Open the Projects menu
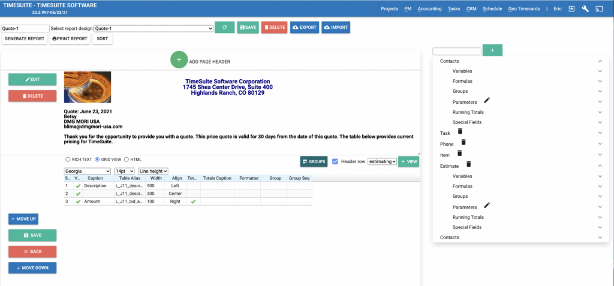Screen dimensions: 614x286 coord(389,8)
